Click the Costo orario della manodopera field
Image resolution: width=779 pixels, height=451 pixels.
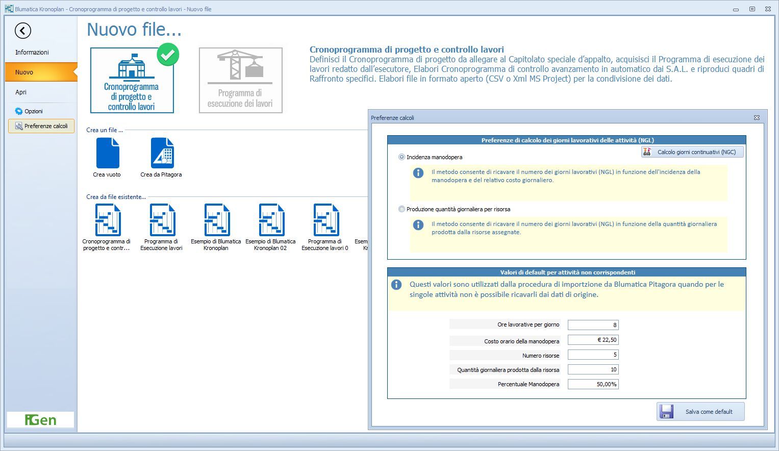[593, 340]
